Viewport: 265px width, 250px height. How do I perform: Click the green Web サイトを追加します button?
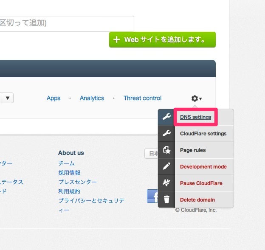click(x=162, y=40)
